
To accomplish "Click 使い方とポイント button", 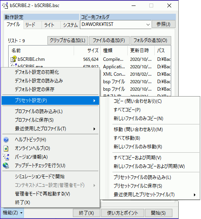I will (123, 213).
